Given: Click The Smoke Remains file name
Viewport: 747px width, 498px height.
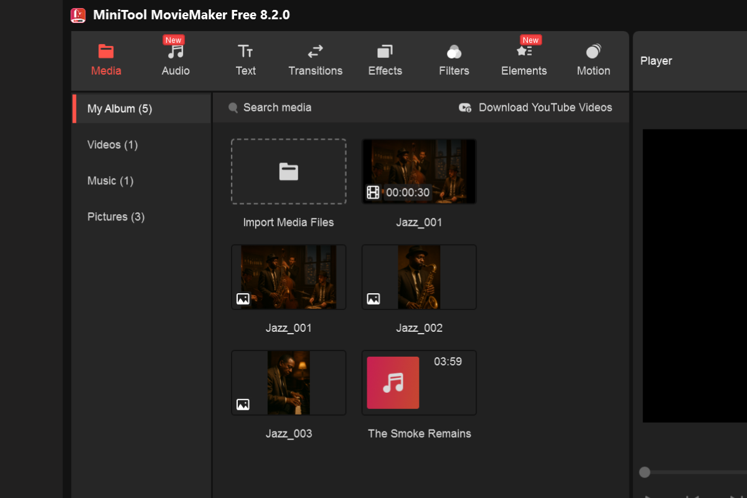Looking at the screenshot, I should [x=419, y=434].
